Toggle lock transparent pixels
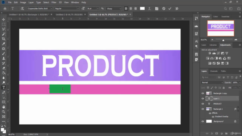The height and width of the screenshot is (136, 242). [x=208, y=88]
